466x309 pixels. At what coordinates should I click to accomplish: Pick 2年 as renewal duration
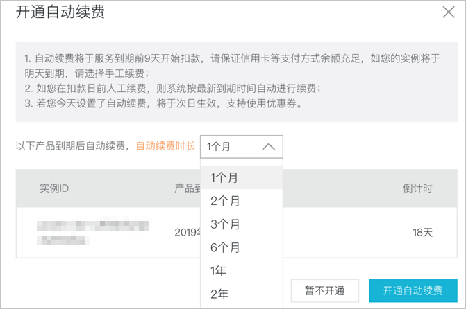pos(241,294)
